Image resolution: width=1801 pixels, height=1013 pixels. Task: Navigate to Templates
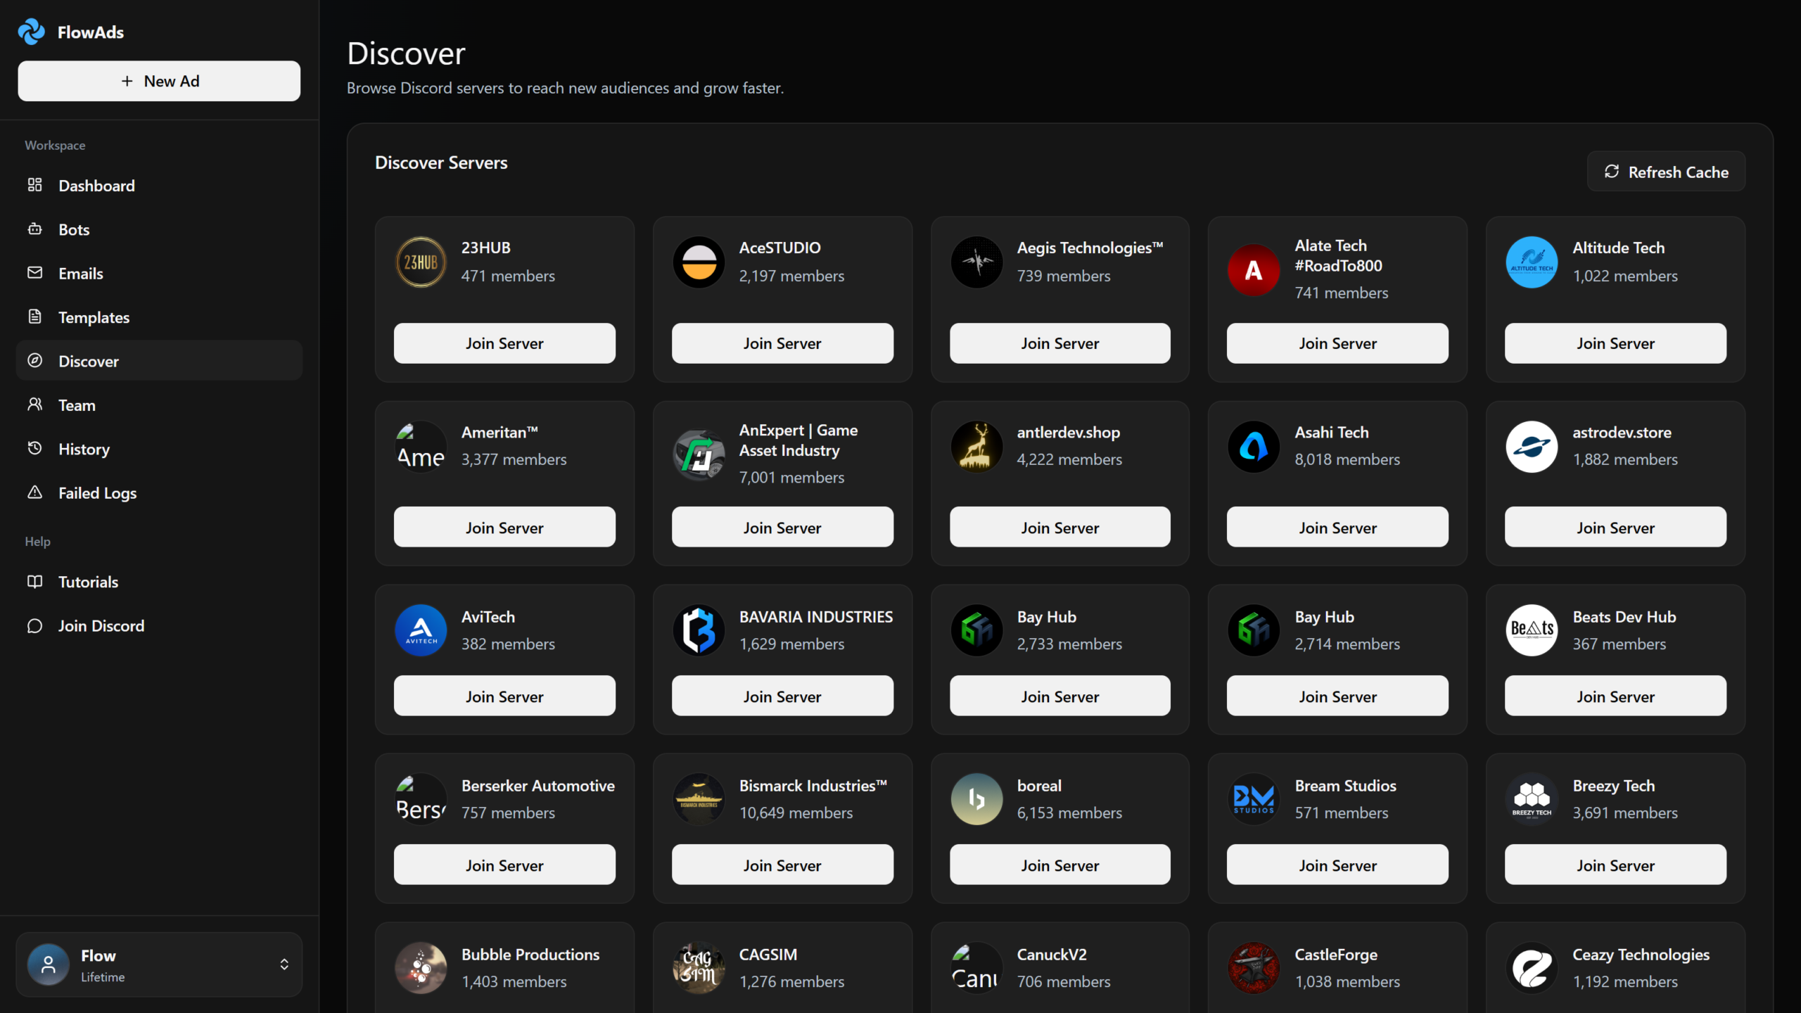click(159, 317)
